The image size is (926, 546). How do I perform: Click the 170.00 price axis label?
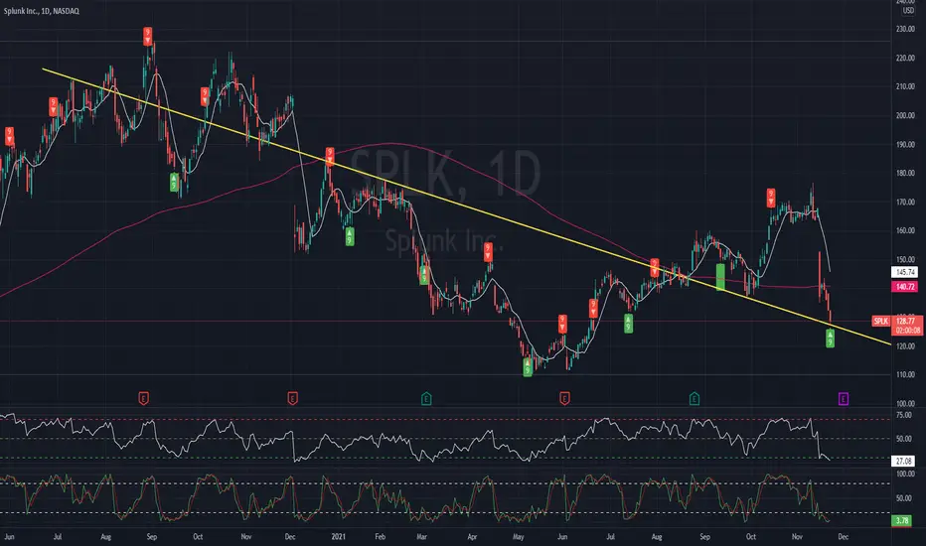coord(905,202)
